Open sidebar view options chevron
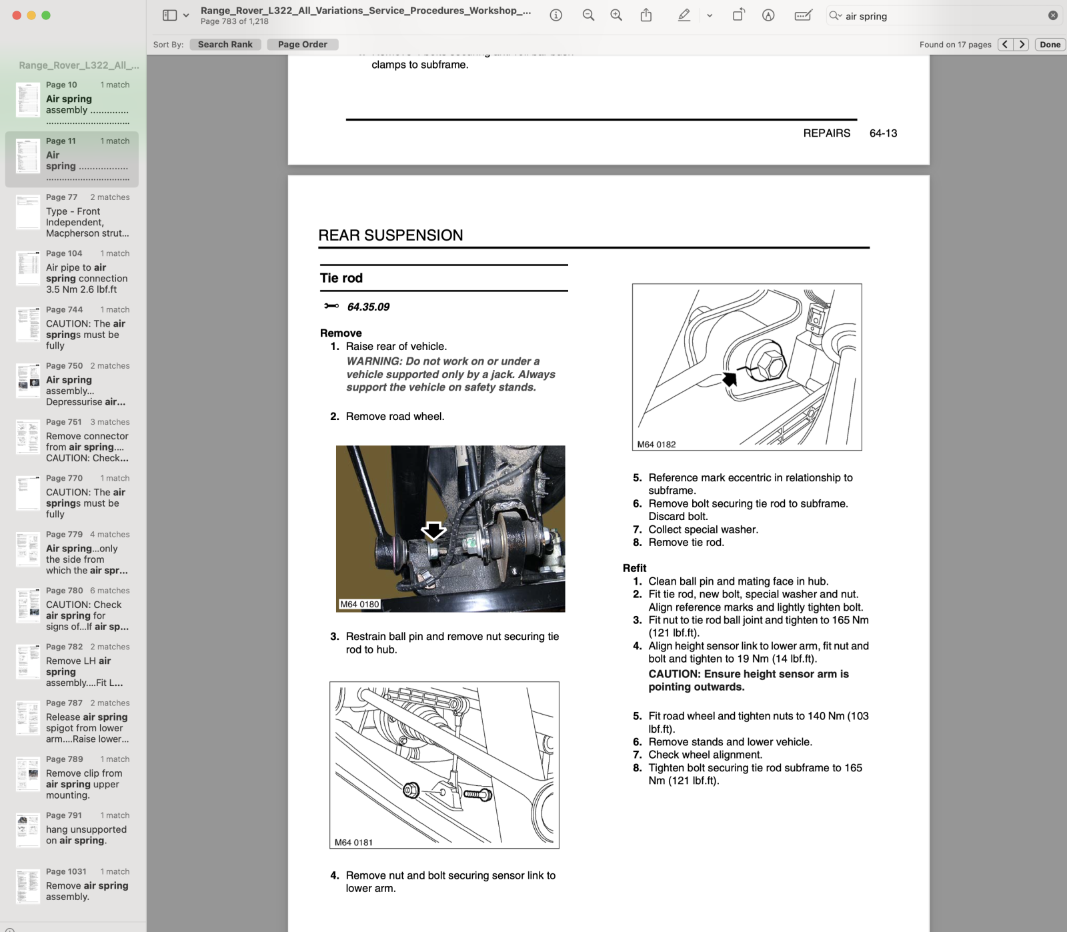Viewport: 1067px width, 932px height. 186,15
